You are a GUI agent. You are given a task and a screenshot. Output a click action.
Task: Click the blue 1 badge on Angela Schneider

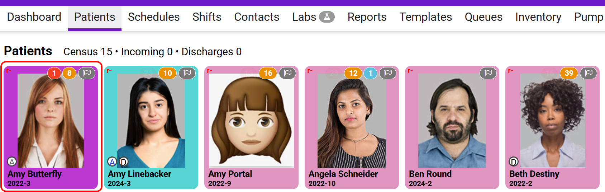click(x=370, y=73)
